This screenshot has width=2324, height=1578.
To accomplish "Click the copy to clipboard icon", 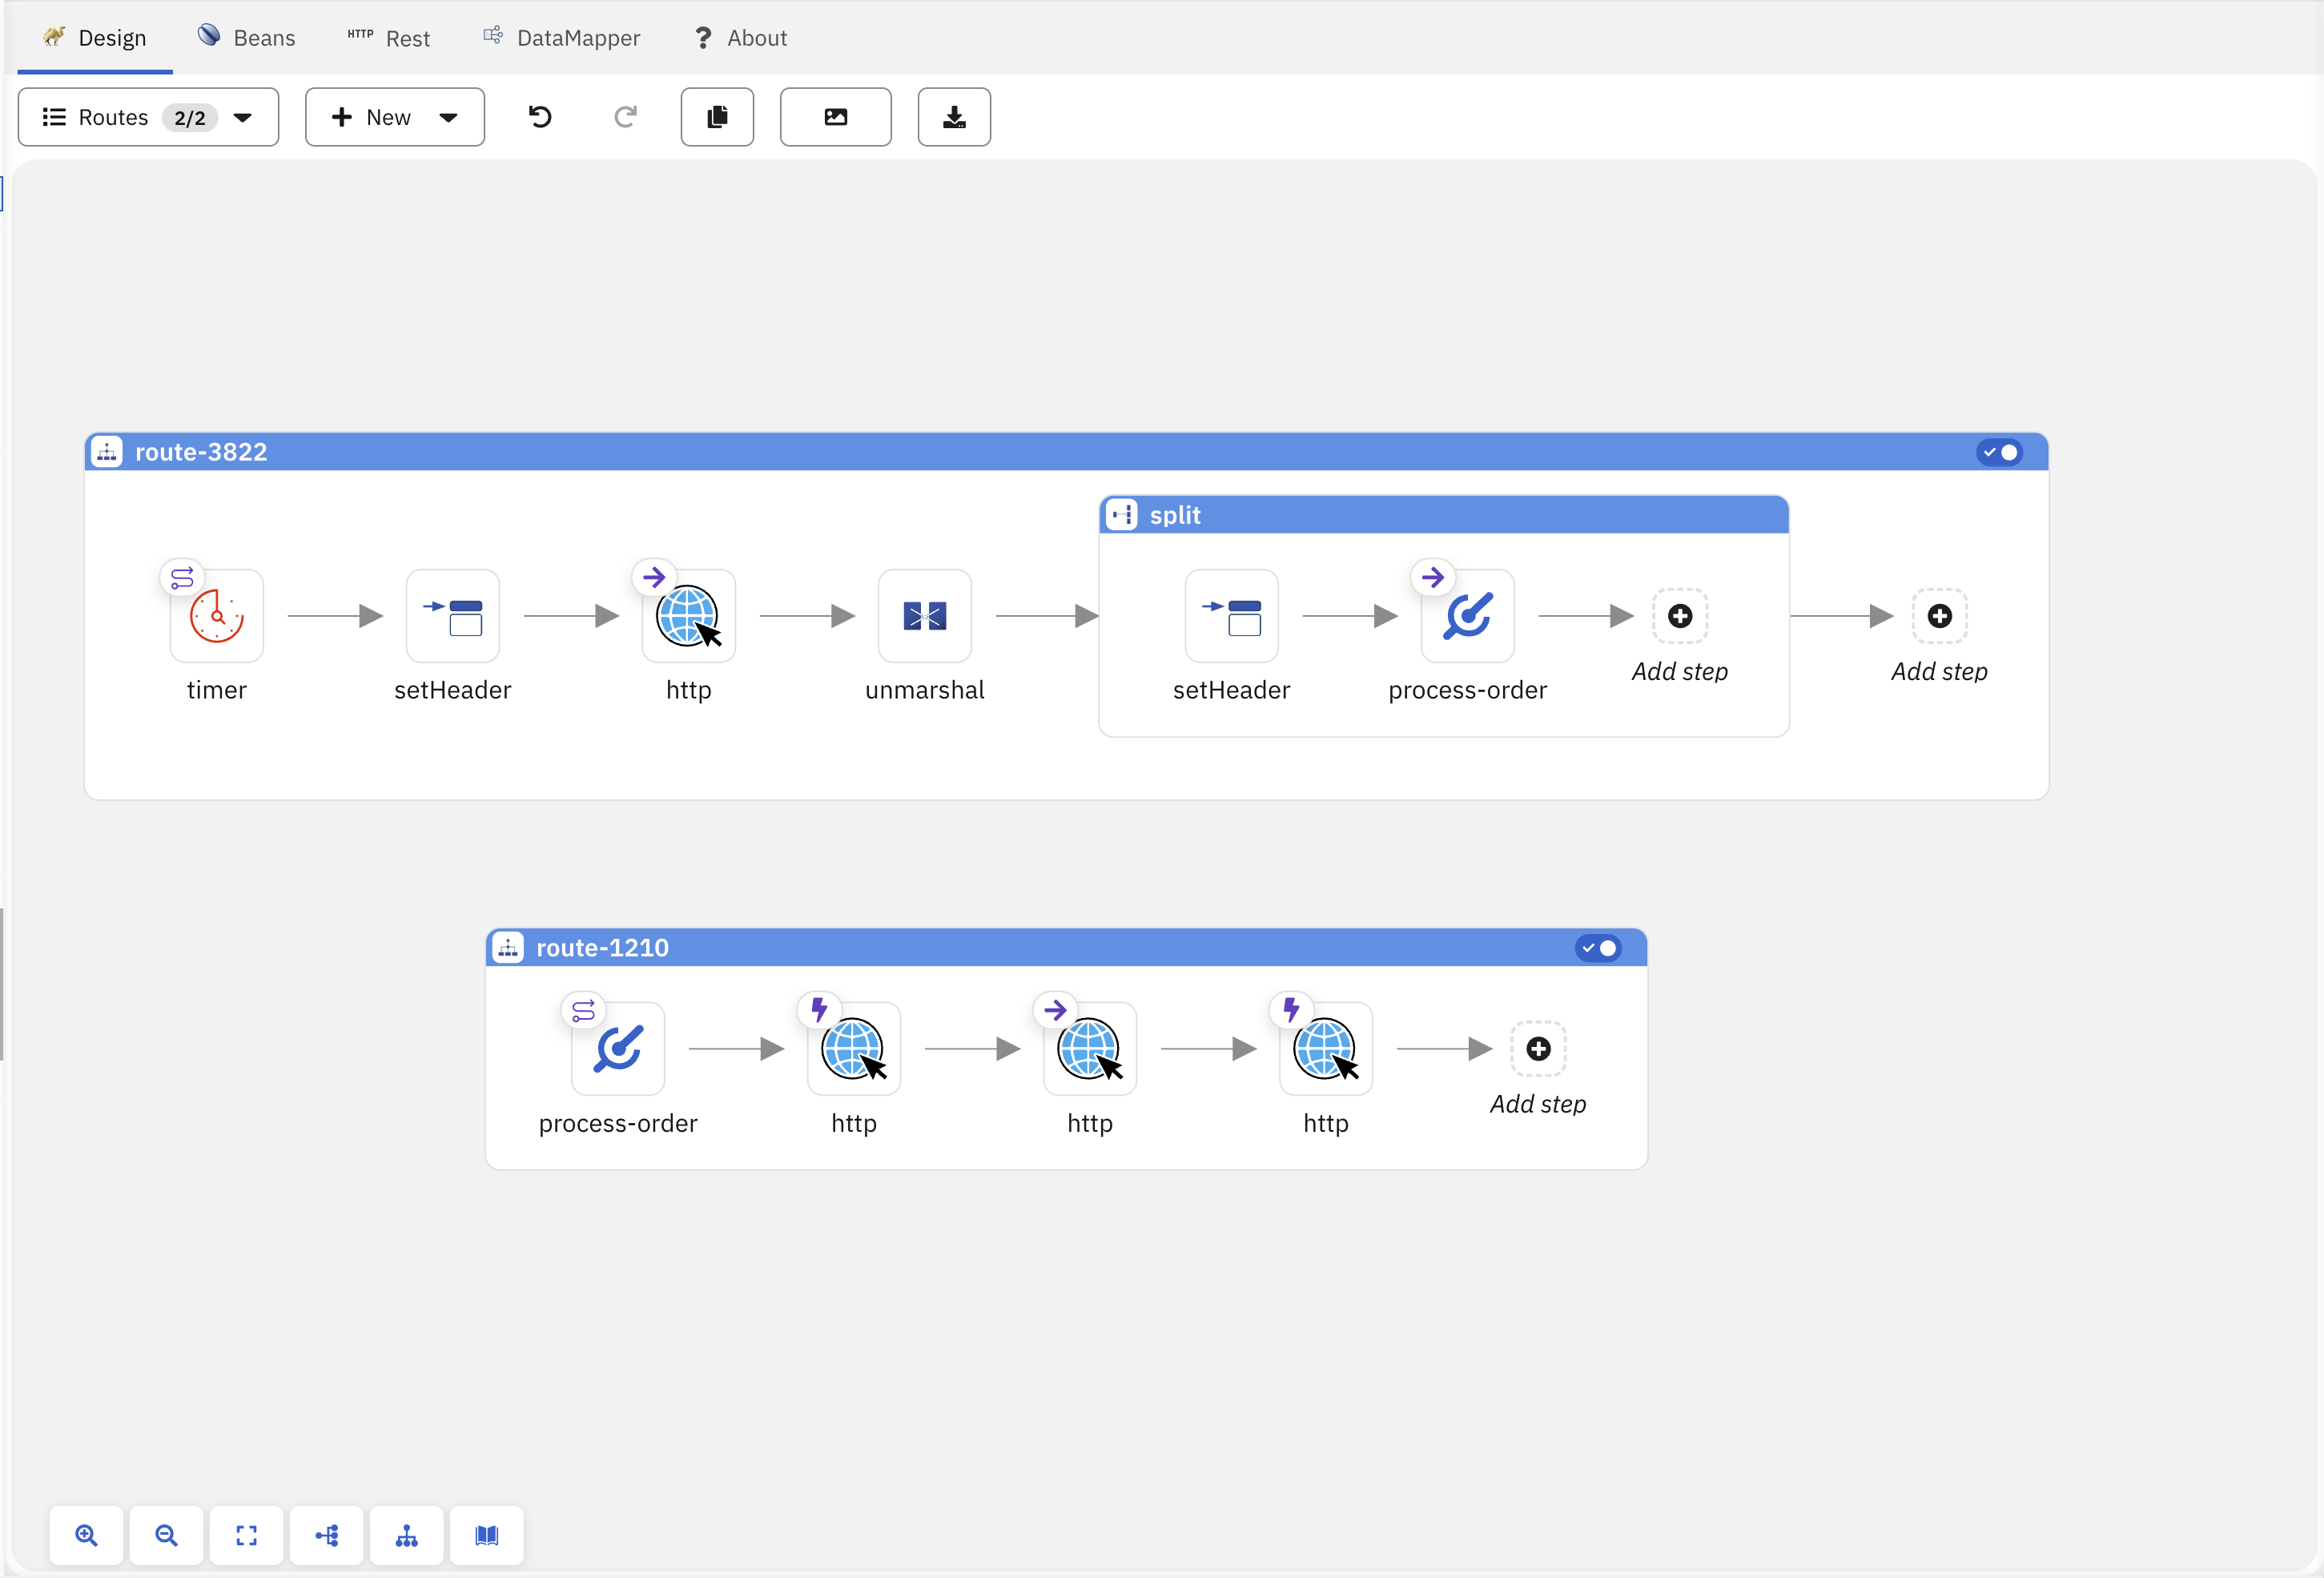I will pos(717,117).
